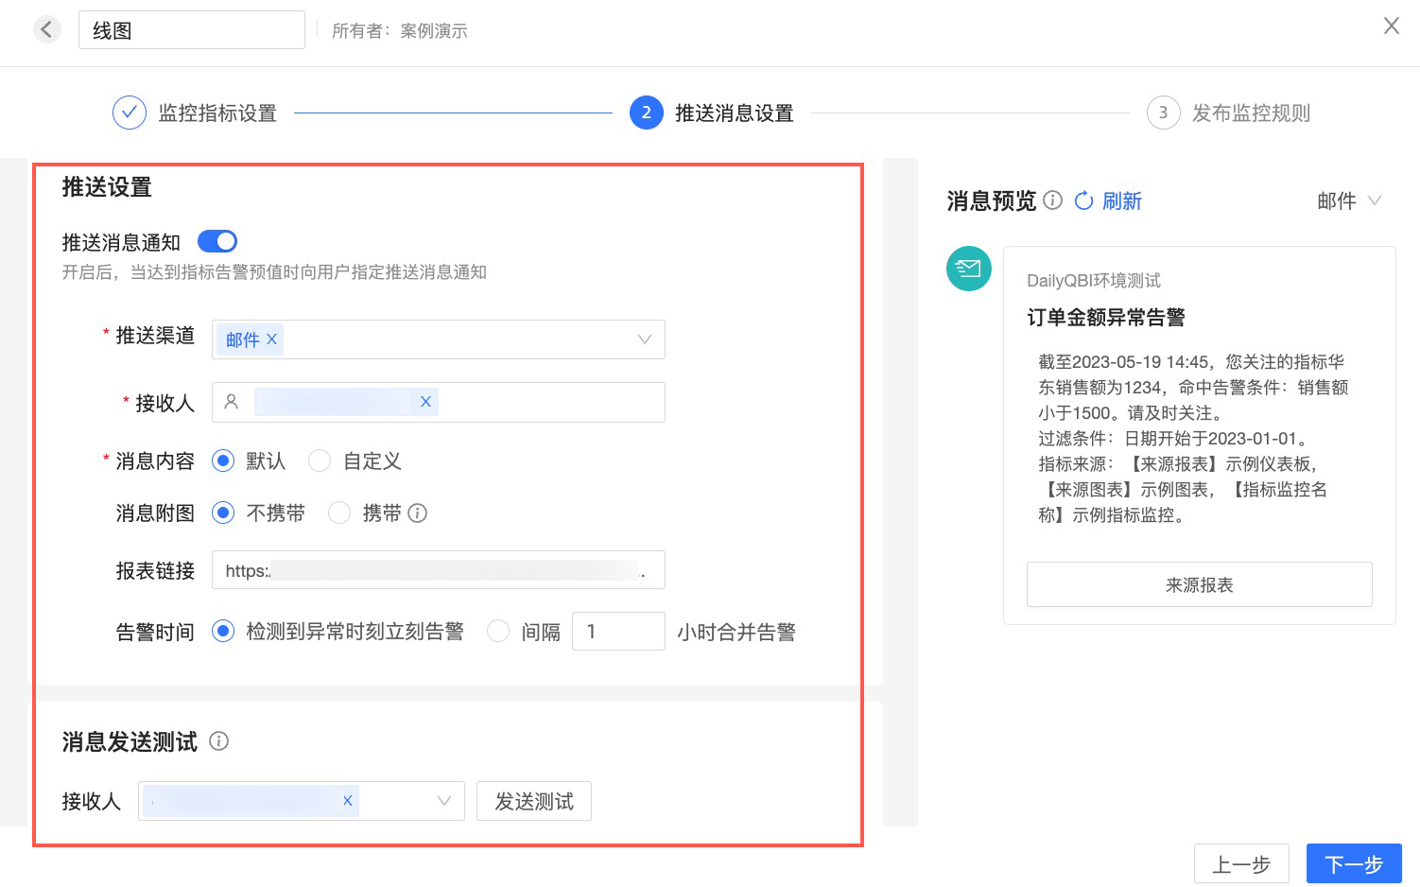Click the 下一步 button
Viewport: 1420px width, 887px height.
(x=1354, y=864)
